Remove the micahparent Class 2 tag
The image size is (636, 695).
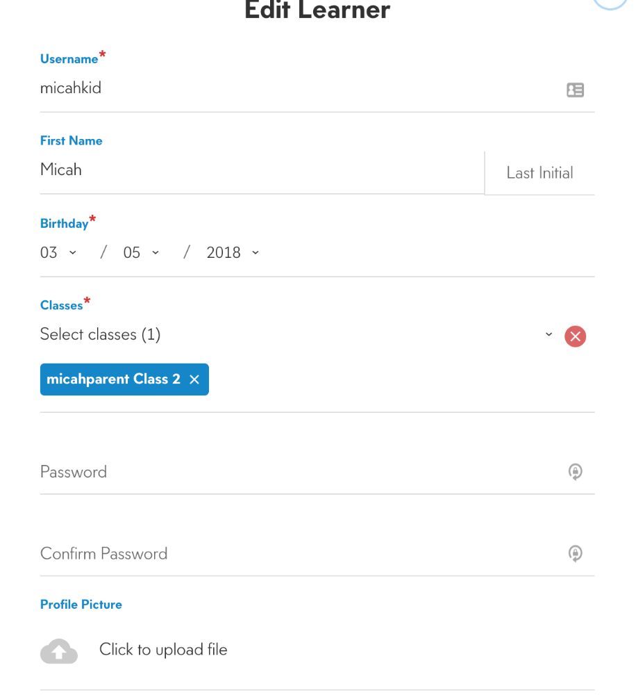tap(194, 379)
